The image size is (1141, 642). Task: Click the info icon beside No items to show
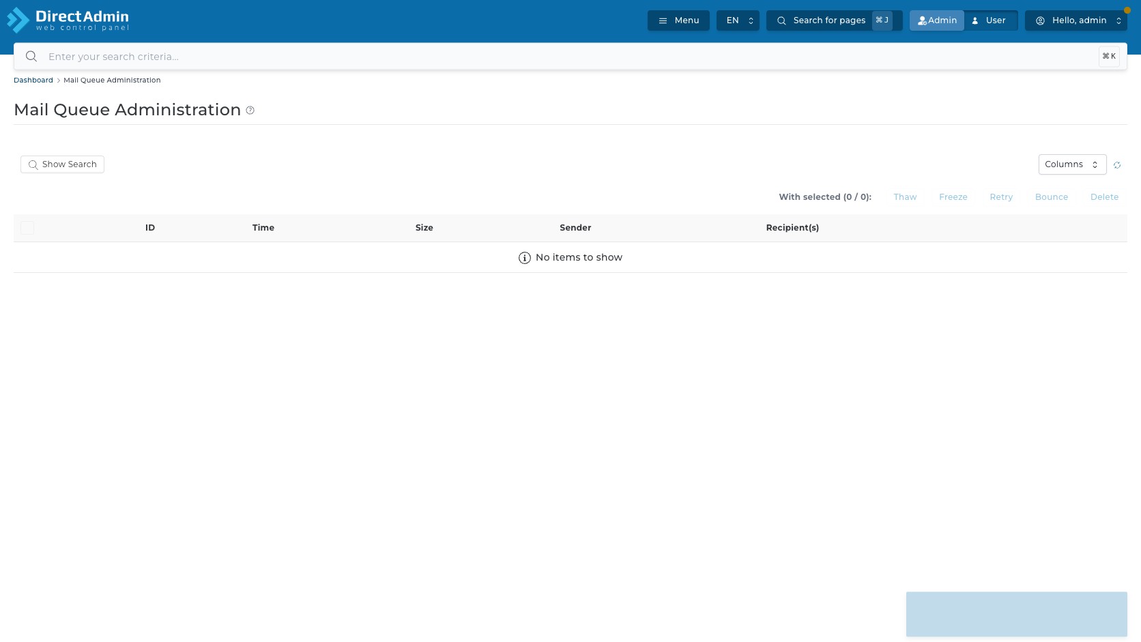[x=525, y=258]
